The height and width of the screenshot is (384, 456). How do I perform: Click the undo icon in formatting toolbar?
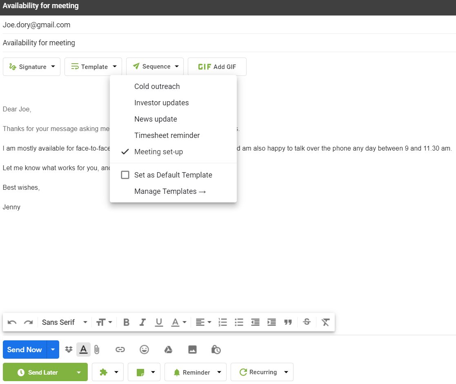coord(12,322)
